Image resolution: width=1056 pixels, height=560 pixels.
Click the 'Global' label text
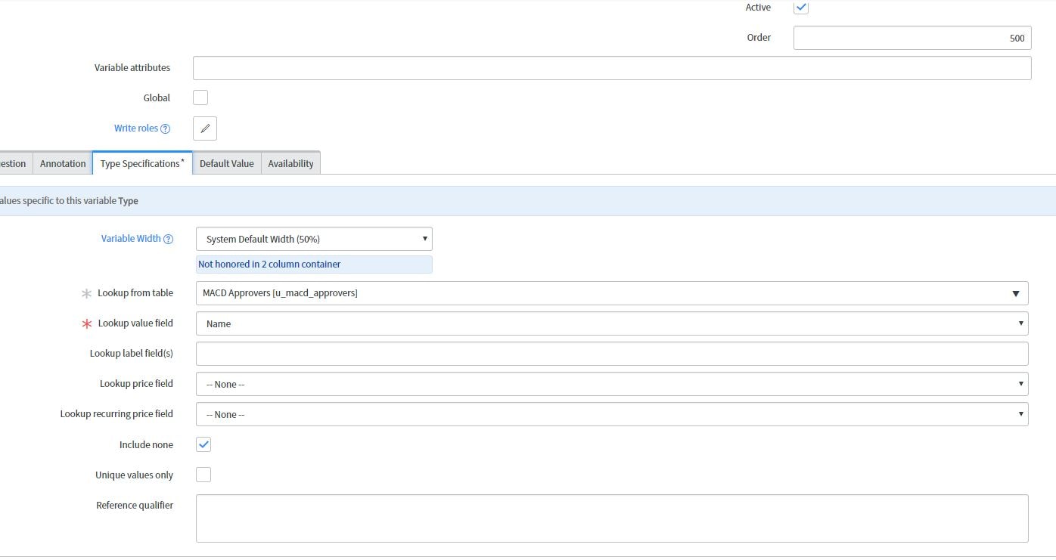coord(157,98)
